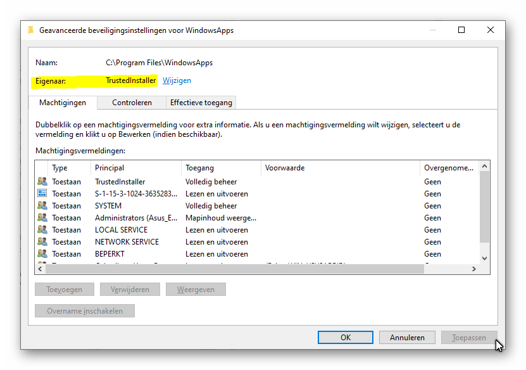This screenshot has width=526, height=370.
Task: Click the Voorwaarde column header
Action: (340, 168)
